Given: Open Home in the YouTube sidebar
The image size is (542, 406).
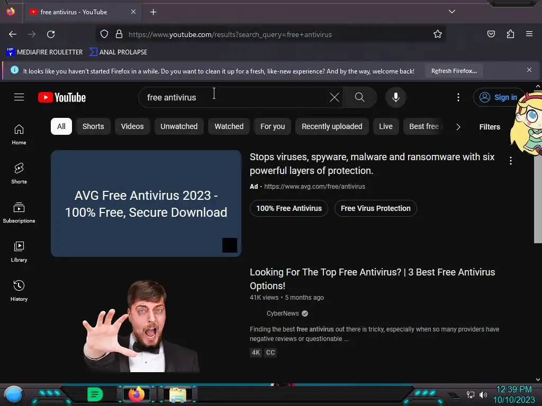Looking at the screenshot, I should [19, 135].
